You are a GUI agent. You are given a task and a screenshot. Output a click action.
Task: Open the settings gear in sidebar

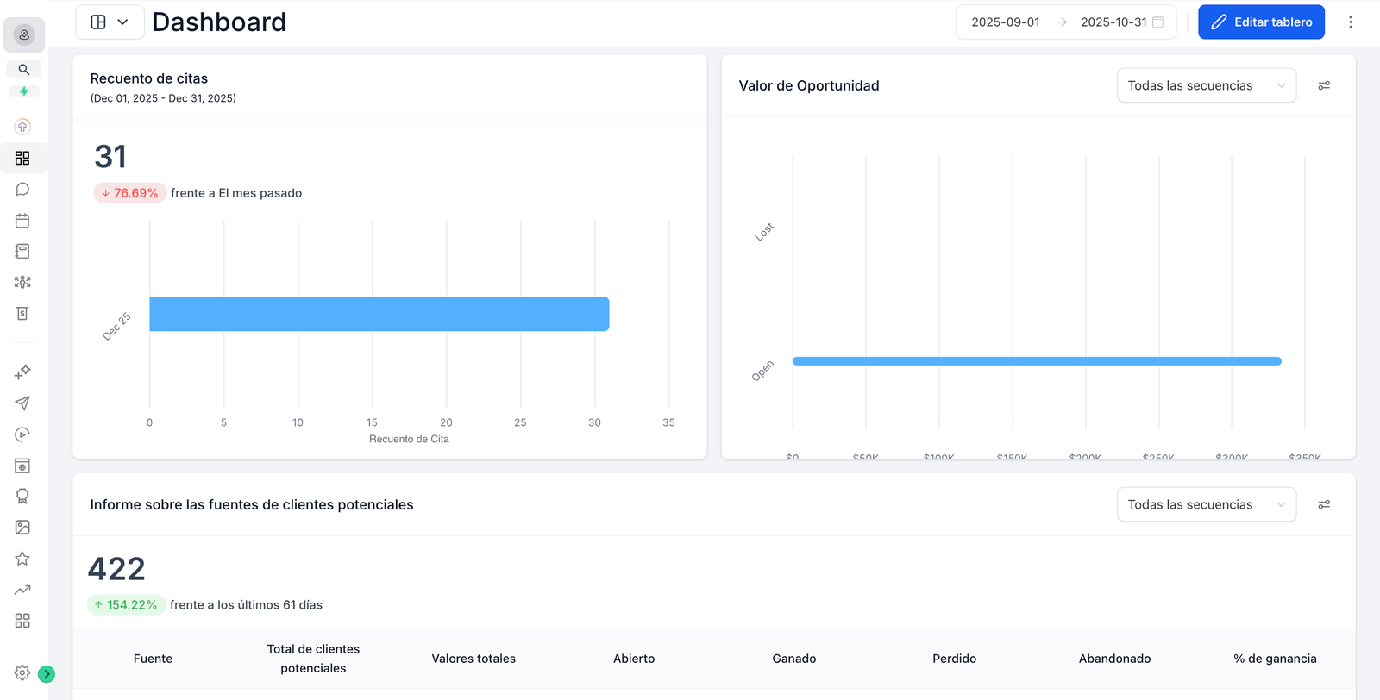click(x=22, y=673)
